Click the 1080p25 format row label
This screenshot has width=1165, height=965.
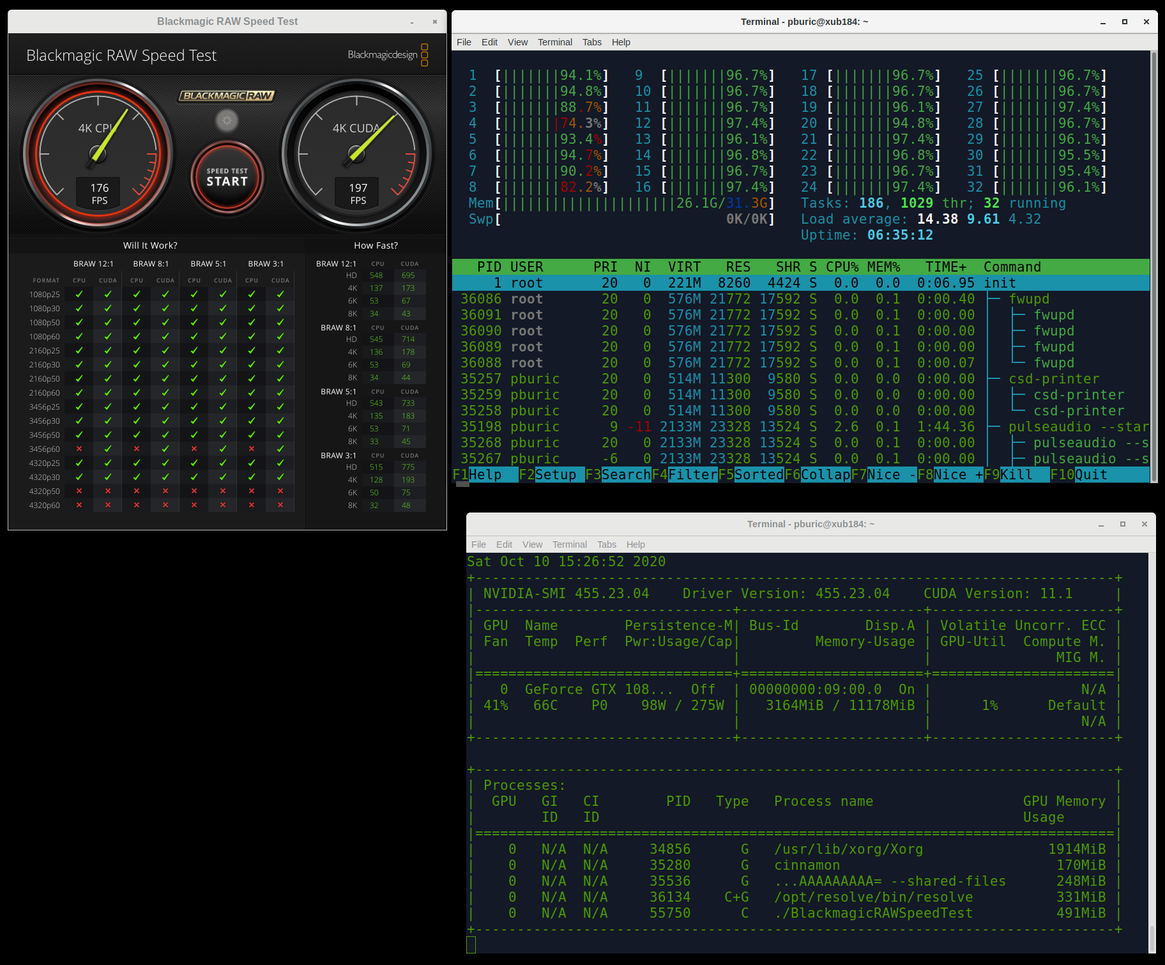pos(44,295)
